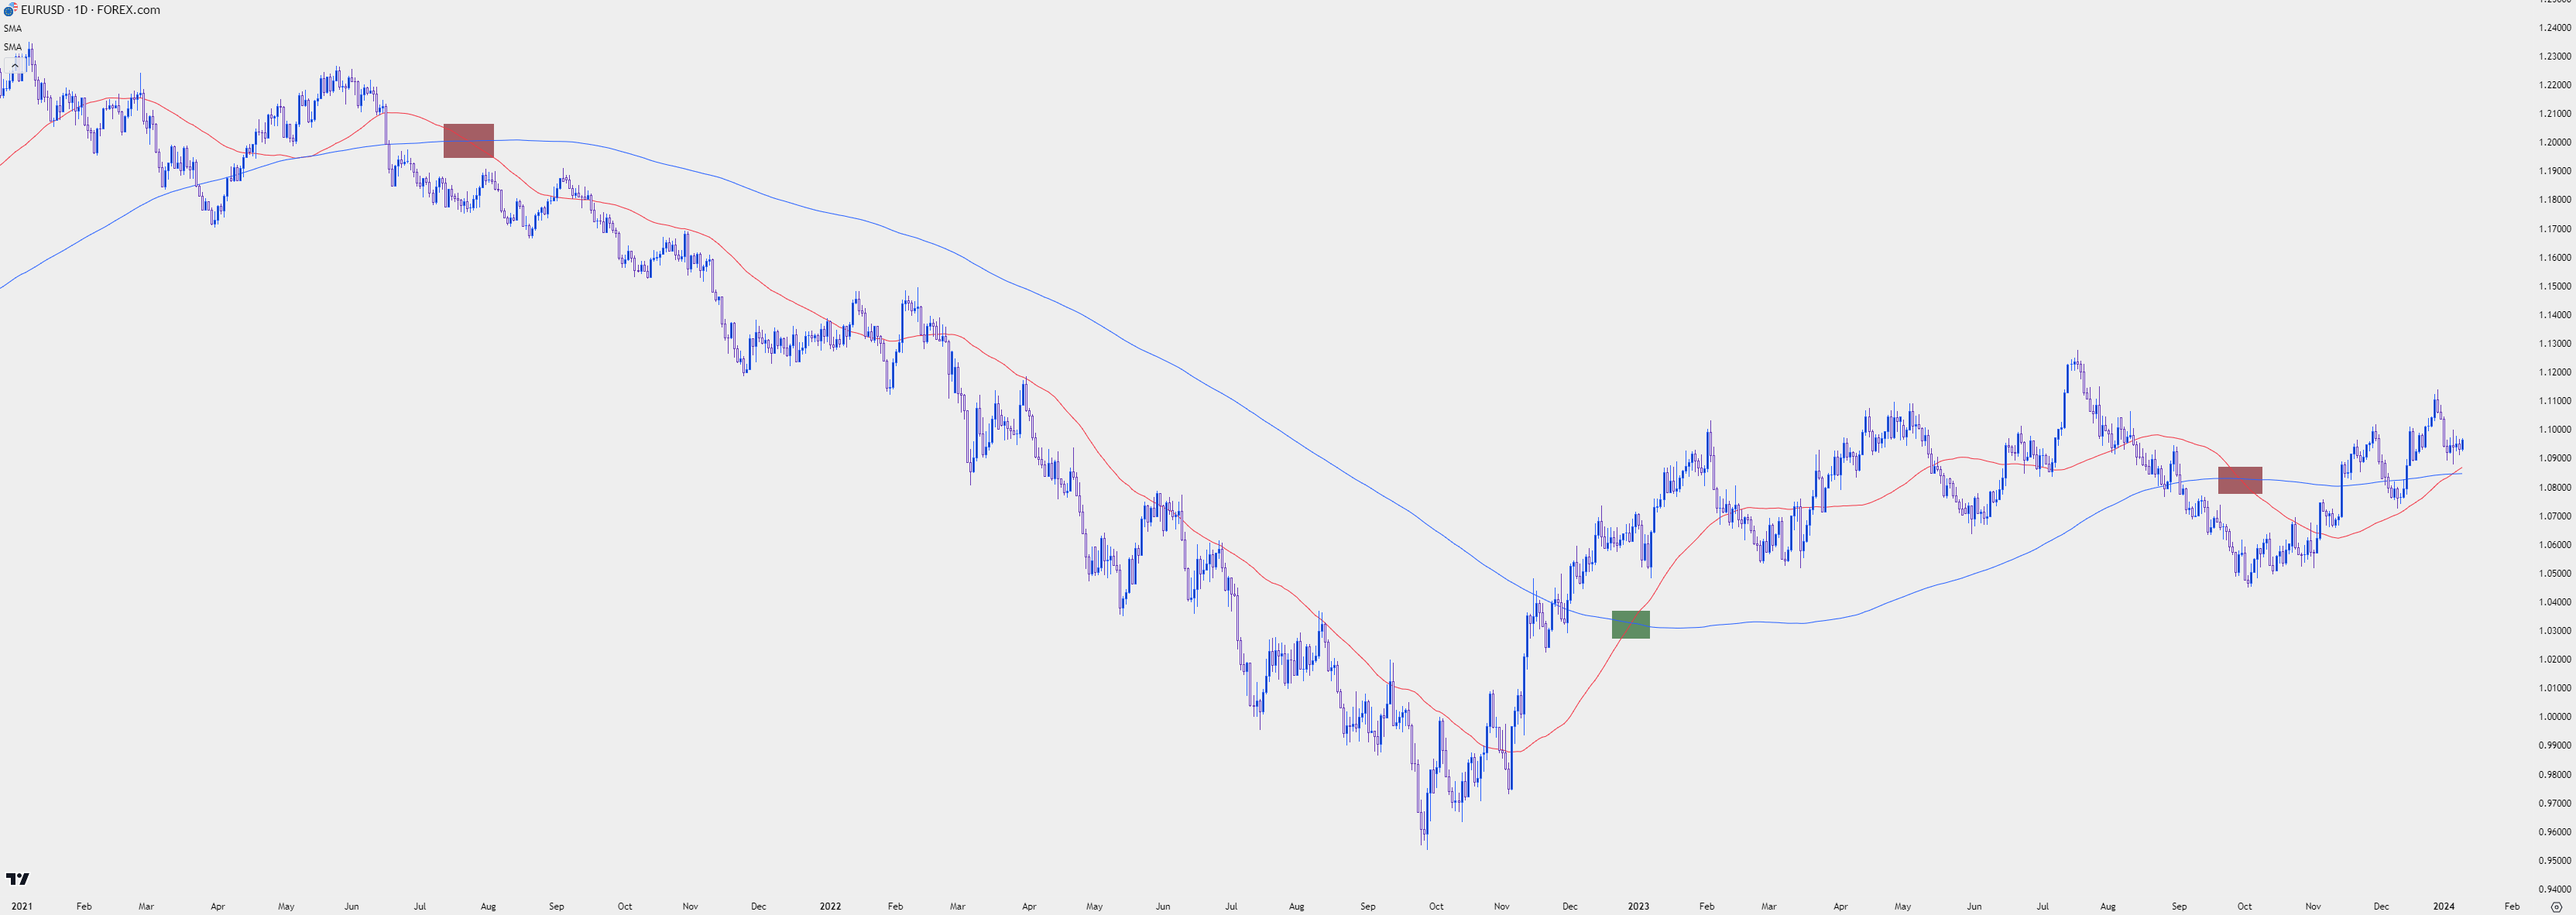Select the green rectangle drawing on the chart
2576x915 pixels.
pyautogui.click(x=1631, y=624)
